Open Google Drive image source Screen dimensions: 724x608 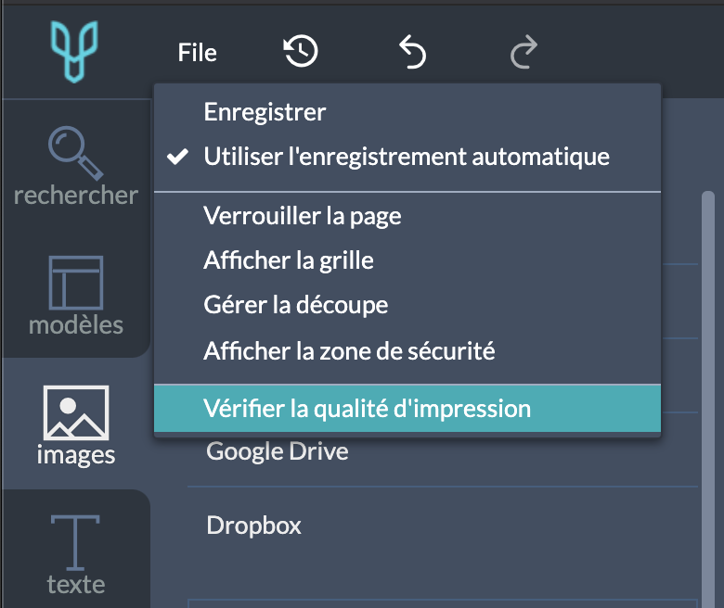(277, 450)
